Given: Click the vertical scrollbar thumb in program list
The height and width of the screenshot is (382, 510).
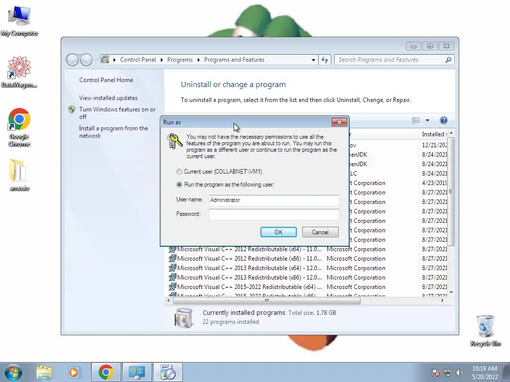Looking at the screenshot, I should [451, 191].
